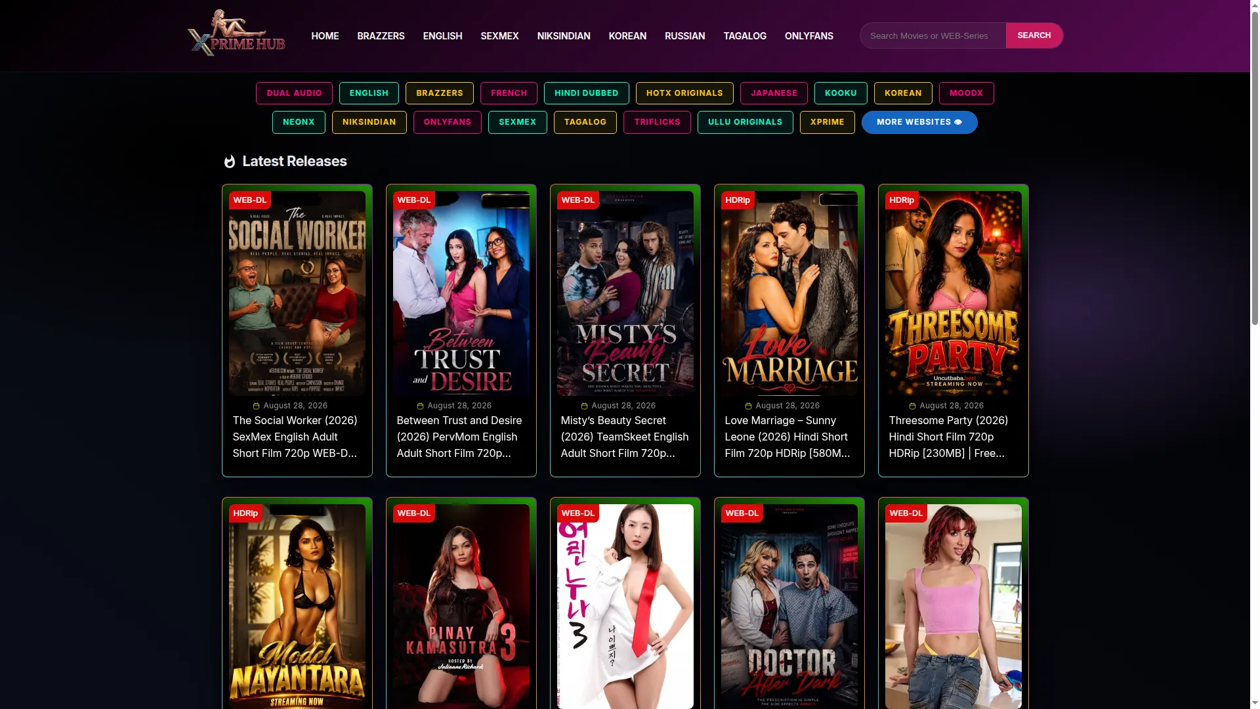The height and width of the screenshot is (709, 1260).
Task: Open the NEONX category tag
Action: 299,122
